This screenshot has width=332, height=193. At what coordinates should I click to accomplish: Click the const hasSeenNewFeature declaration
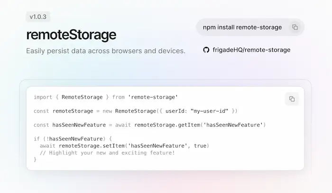coord(70,125)
